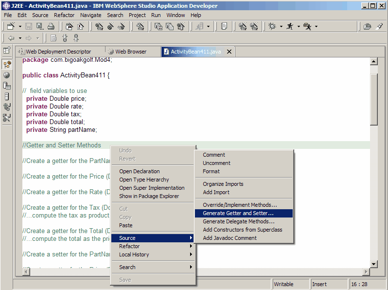The width and height of the screenshot is (388, 290).
Task: Click the WebSphere Studio icon in the title bar
Action: pos(6,6)
